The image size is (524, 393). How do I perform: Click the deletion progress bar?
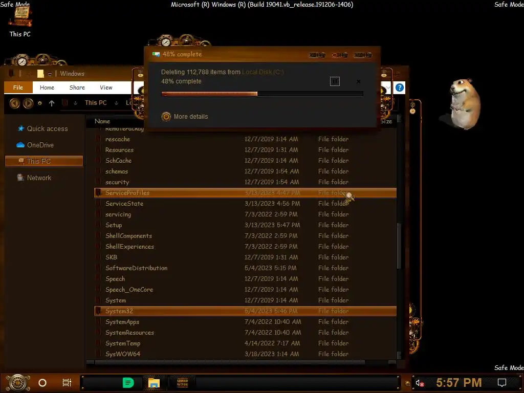point(262,94)
